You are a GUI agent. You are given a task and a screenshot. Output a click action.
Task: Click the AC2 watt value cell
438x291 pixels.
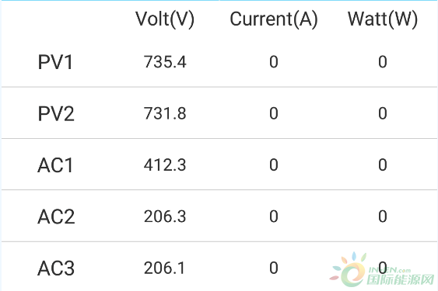[x=383, y=217]
